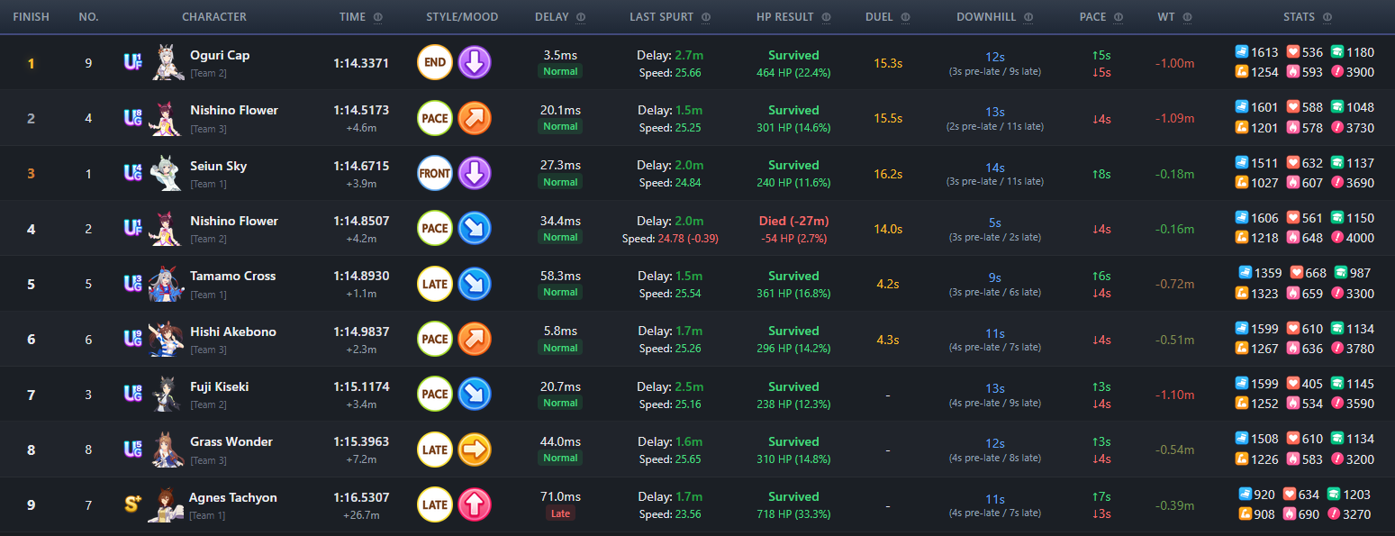
Task: Click the info icon next to TIME header
Action: pyautogui.click(x=377, y=17)
